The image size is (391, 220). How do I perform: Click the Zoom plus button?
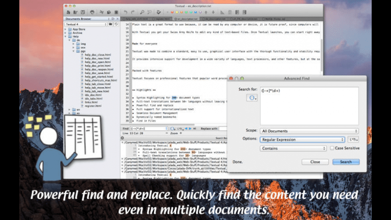pos(181,133)
